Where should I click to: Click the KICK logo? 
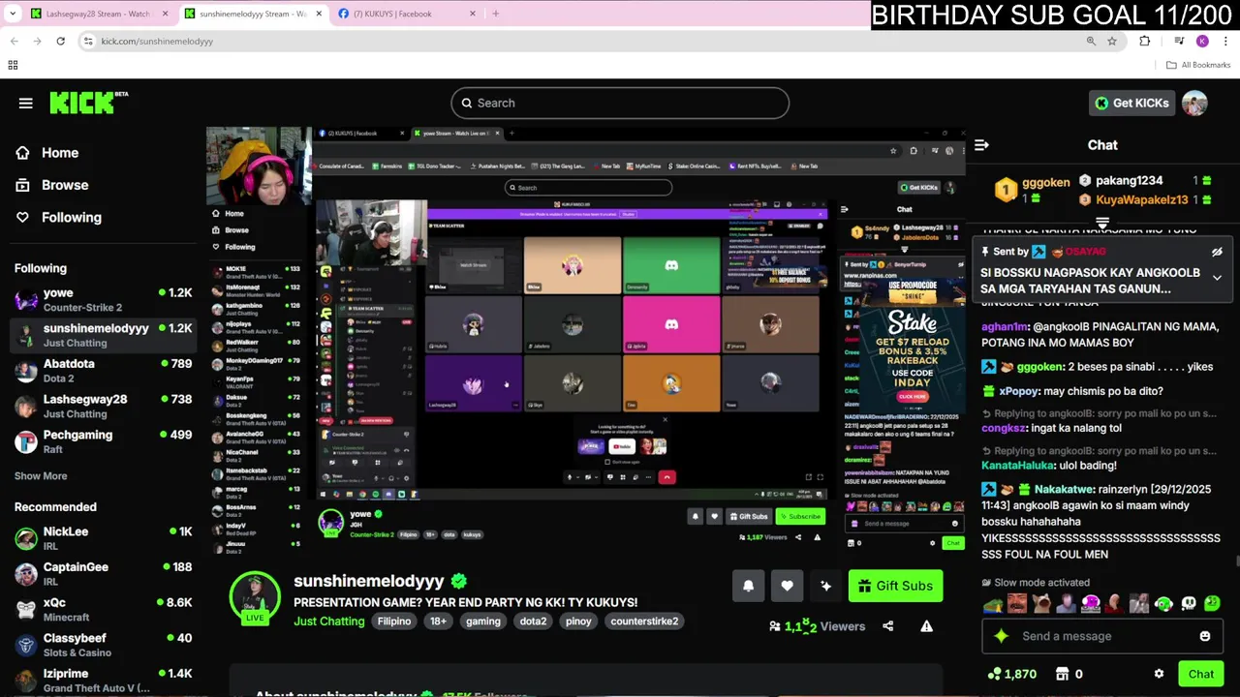88,103
